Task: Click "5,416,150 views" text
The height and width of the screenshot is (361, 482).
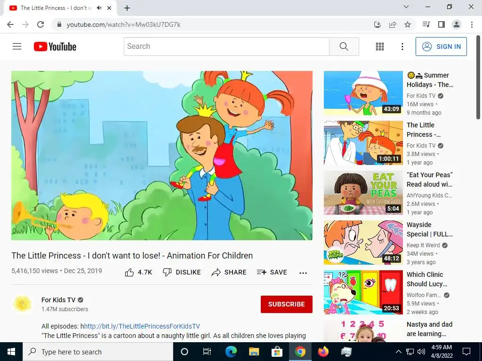Action: pyautogui.click(x=35, y=271)
